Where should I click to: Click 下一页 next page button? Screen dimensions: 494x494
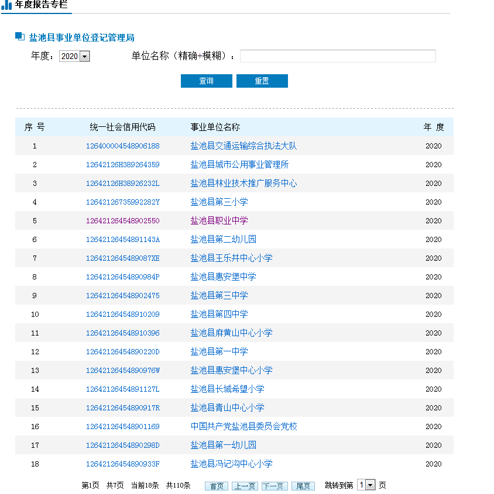[275, 486]
